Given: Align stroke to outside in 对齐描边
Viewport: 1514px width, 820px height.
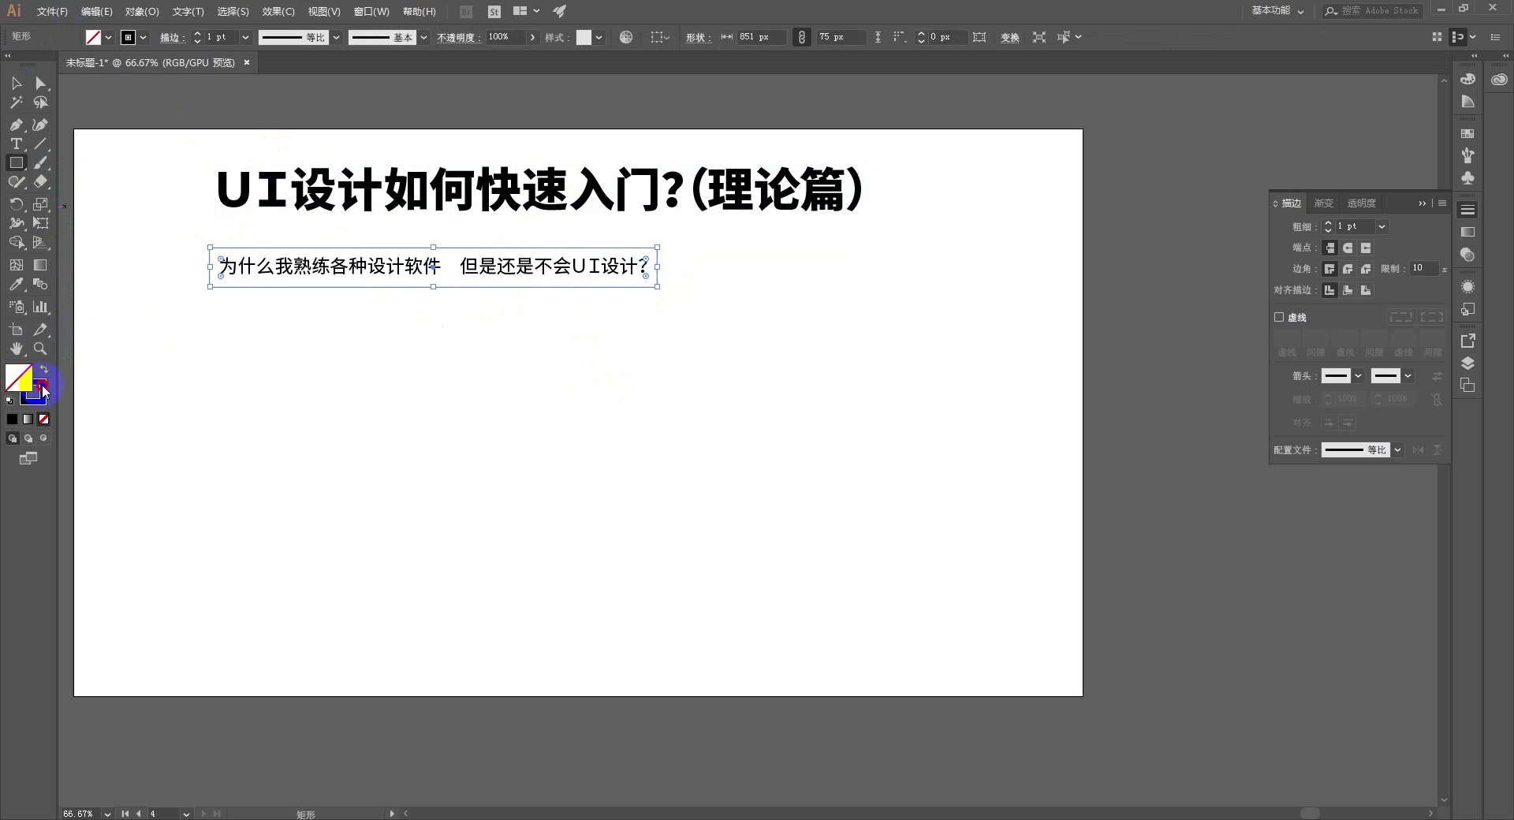Looking at the screenshot, I should click(x=1366, y=290).
